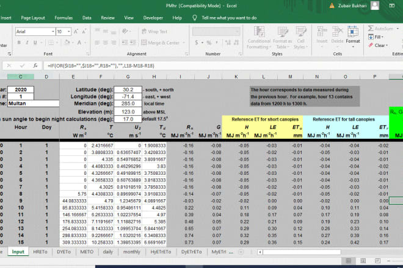Click the Tell me what you want search box

pos(229,18)
